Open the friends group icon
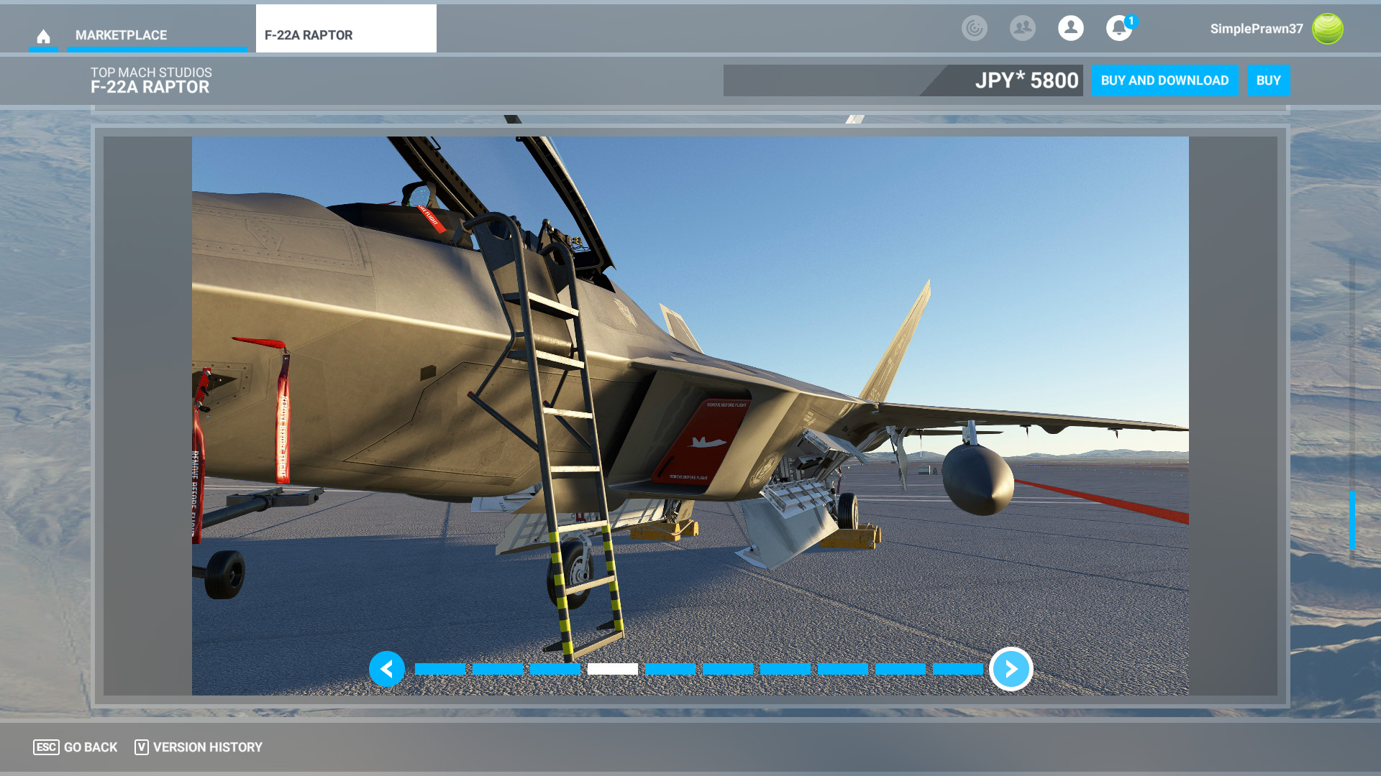This screenshot has width=1381, height=776. 1022,28
